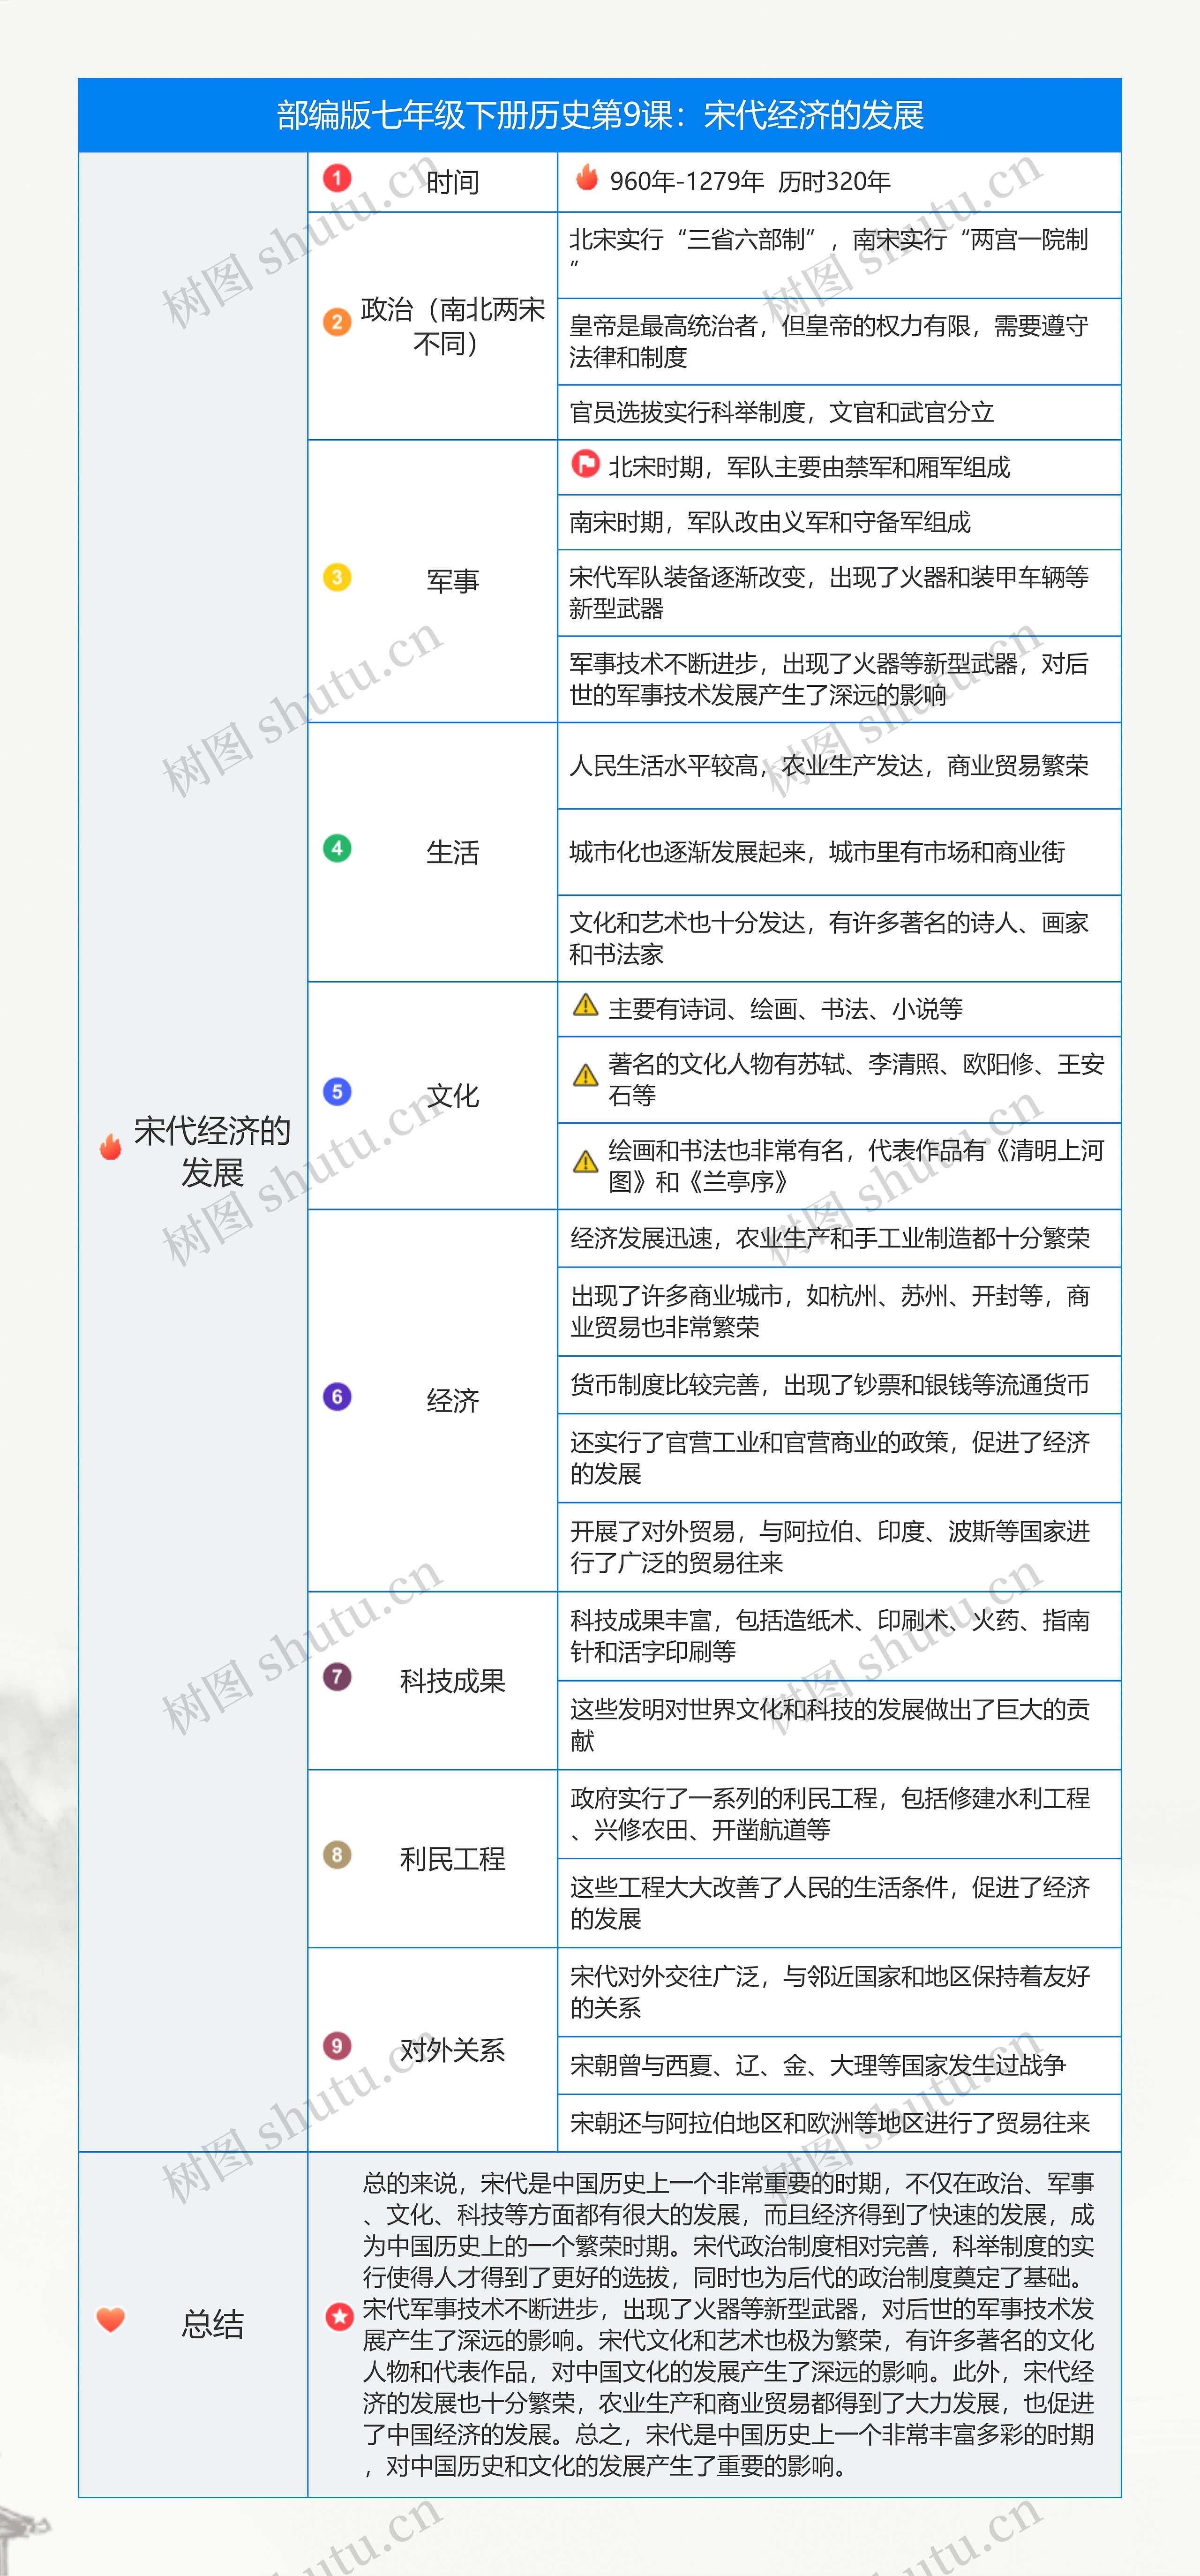Click the text 960年-1279年 历时320年
This screenshot has height=2576, width=1200.
[750, 181]
